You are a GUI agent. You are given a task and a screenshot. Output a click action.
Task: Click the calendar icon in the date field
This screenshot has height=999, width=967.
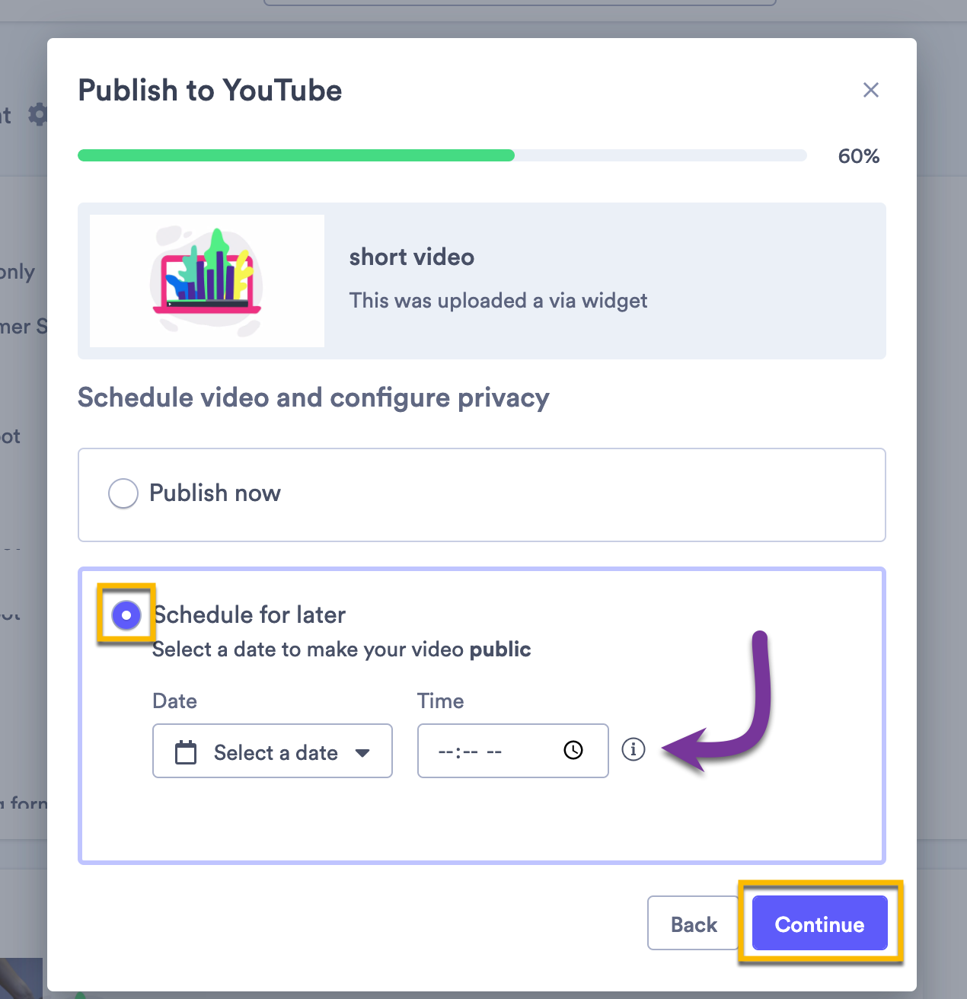186,752
